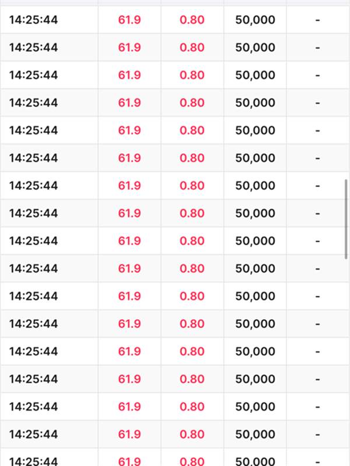Select the 14:25:44 time in the fifteenth row
350x466 pixels.
[x=33, y=407]
